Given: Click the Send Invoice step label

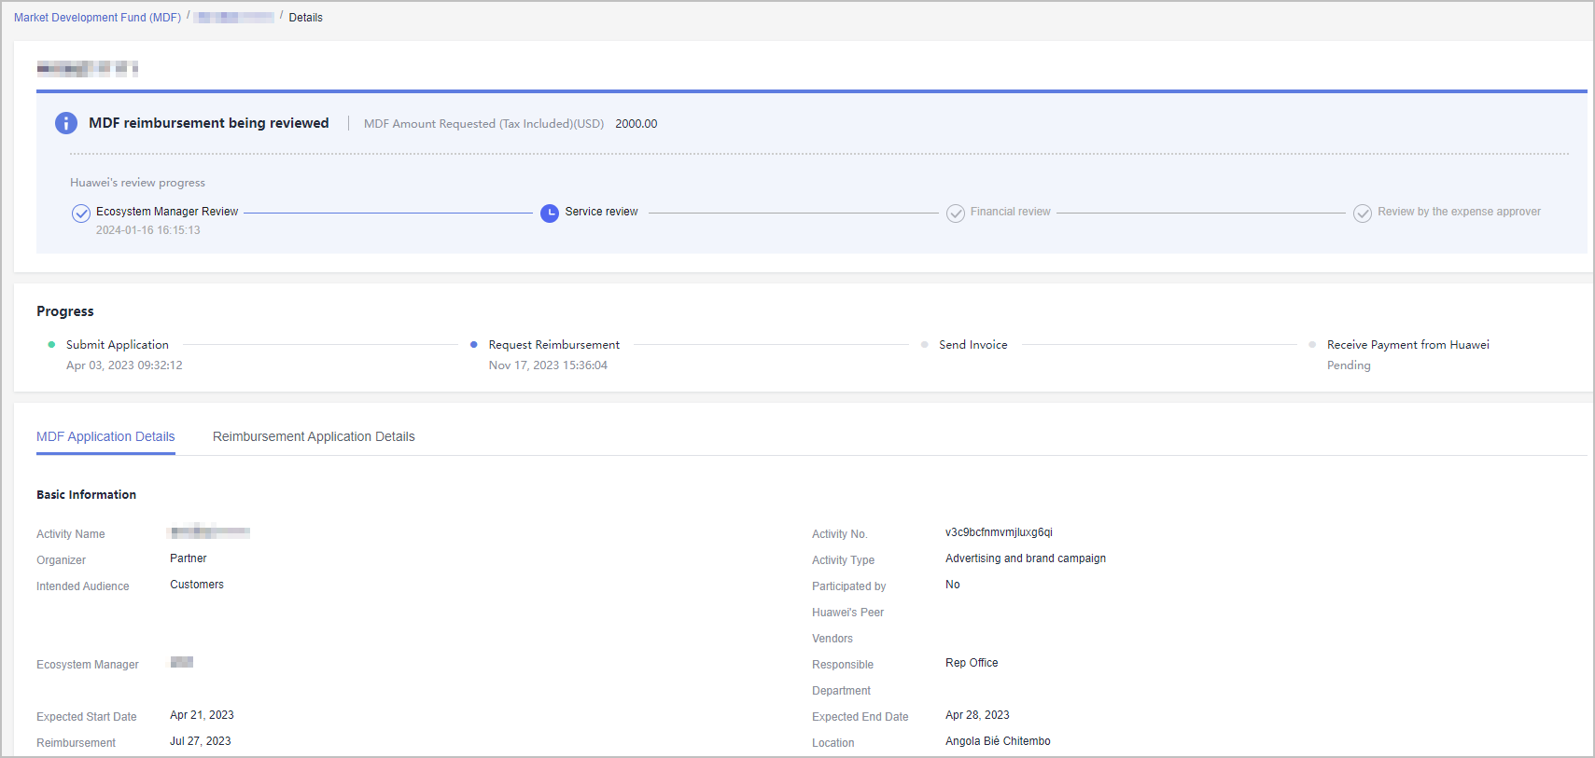Looking at the screenshot, I should [x=972, y=345].
